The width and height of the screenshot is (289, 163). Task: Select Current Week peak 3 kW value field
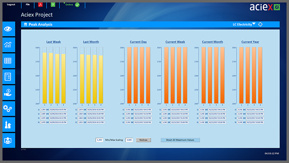165,118
